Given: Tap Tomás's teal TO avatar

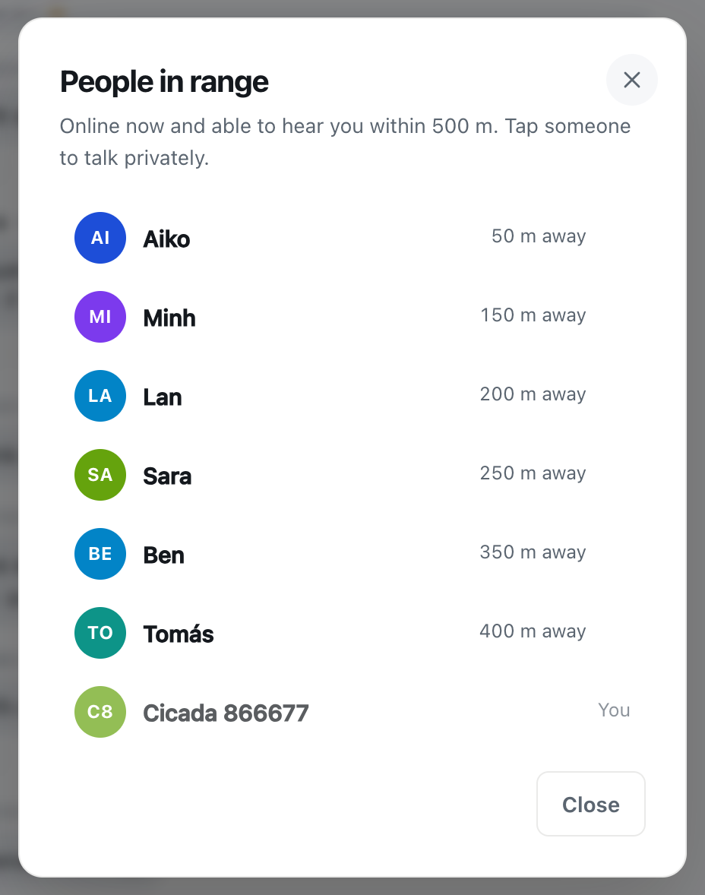Looking at the screenshot, I should (100, 632).
